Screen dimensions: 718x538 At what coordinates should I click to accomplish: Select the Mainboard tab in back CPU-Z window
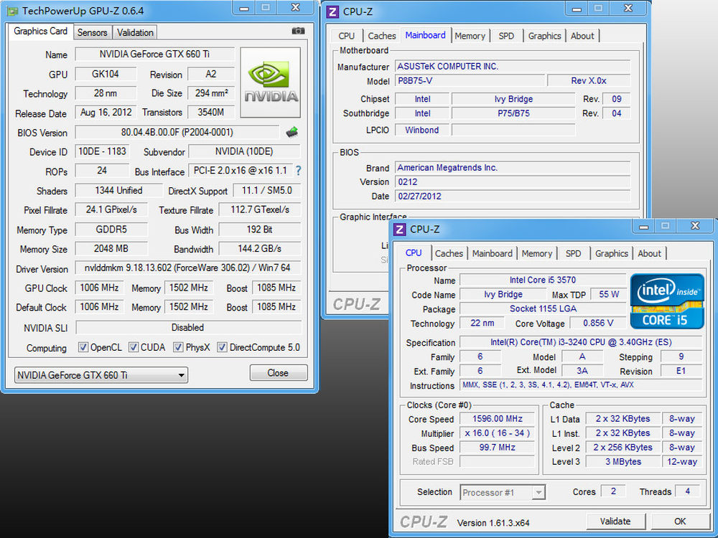pyautogui.click(x=425, y=34)
